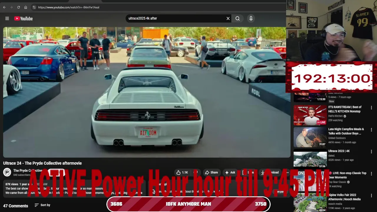377x212 pixels.
Task: Open LIVE: Non-stop Classic Top Gear Moments title
Action: pyautogui.click(x=347, y=175)
